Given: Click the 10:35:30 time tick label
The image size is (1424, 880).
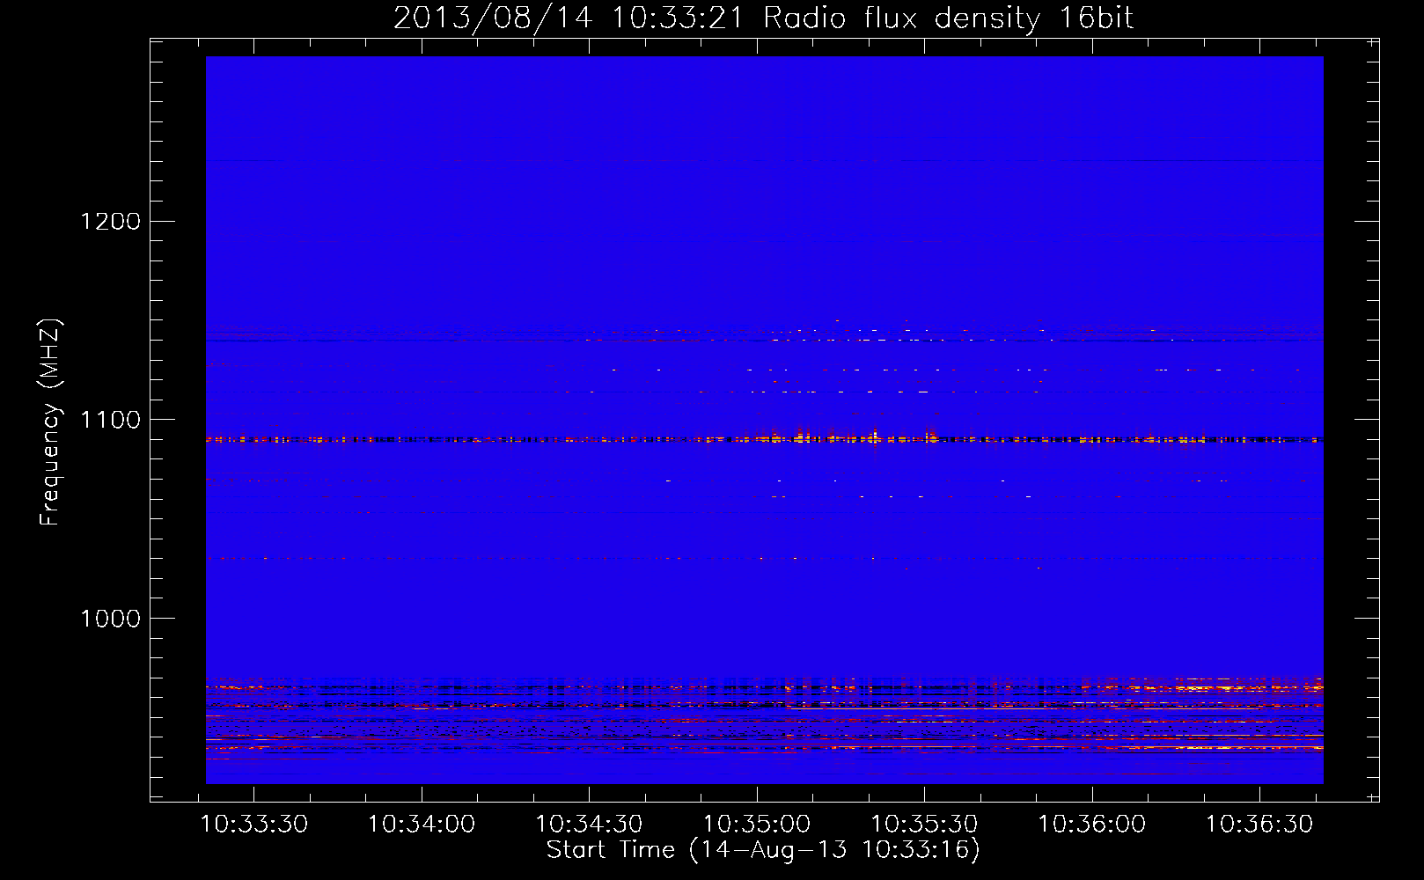Looking at the screenshot, I should [x=924, y=825].
